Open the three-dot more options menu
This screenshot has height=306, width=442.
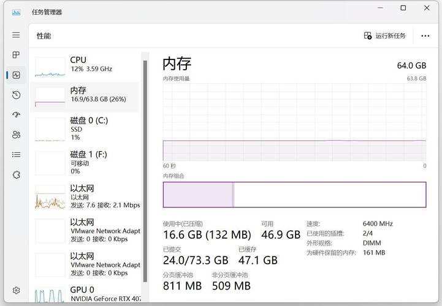click(x=425, y=36)
